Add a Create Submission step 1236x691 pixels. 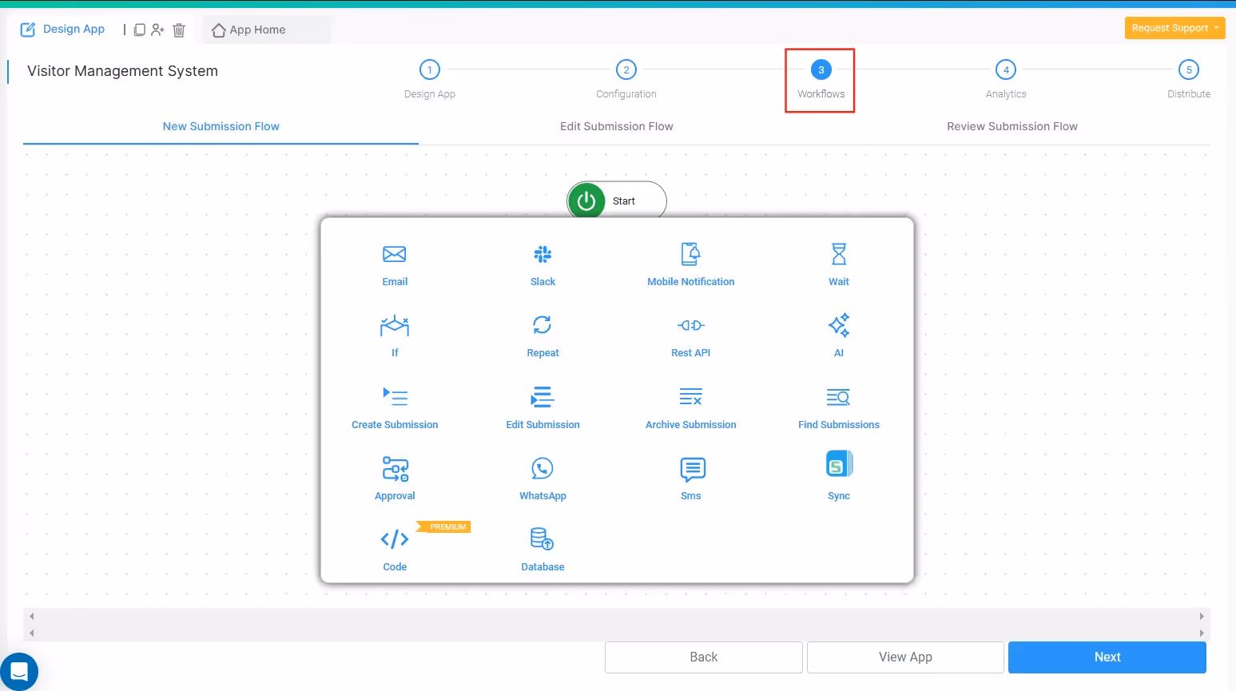395,407
